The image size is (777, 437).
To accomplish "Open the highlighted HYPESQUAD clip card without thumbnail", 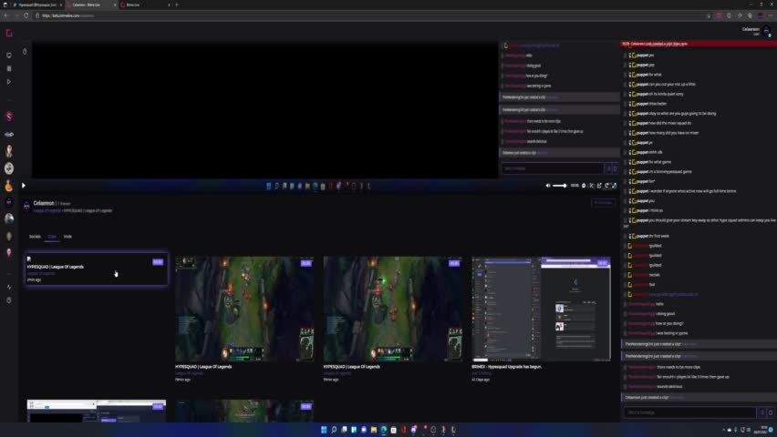I will coord(97,269).
